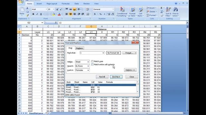Click Decrease Indent icon
Image resolution: width=206 pixels, height=115 pixels.
(79, 14)
